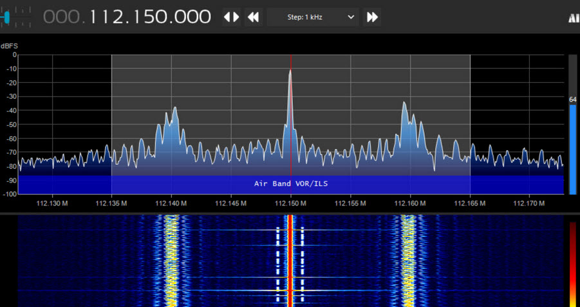Viewport: 580px width, 307px height.
Task: Click the greyed 000 leading frequency digits
Action: coord(63,17)
